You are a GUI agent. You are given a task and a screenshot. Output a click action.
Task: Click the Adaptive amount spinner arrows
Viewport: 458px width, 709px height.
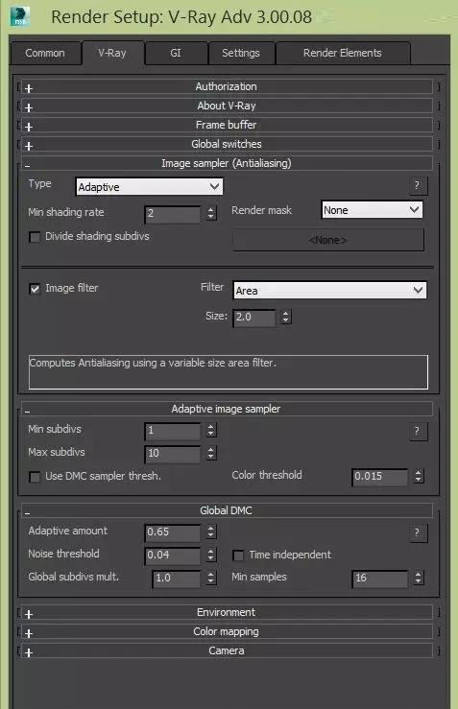point(211,532)
